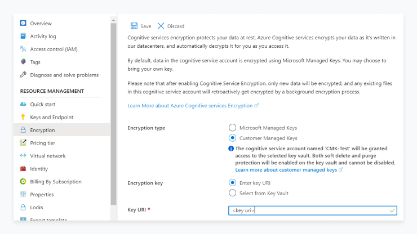Select Customer Managed Keys radio button
This screenshot has width=417, height=234.
(232, 138)
